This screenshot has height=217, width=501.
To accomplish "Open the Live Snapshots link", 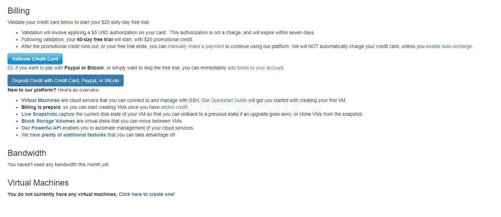I will pyautogui.click(x=39, y=114).
